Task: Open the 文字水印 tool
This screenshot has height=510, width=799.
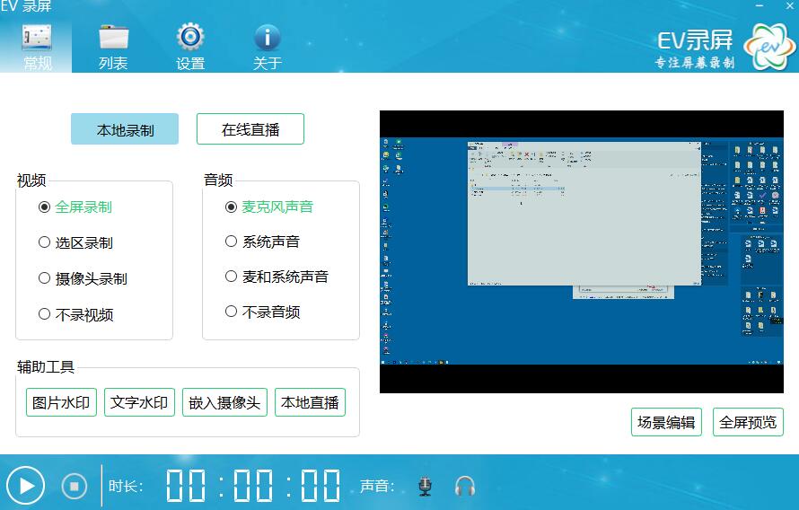Action: 139,402
